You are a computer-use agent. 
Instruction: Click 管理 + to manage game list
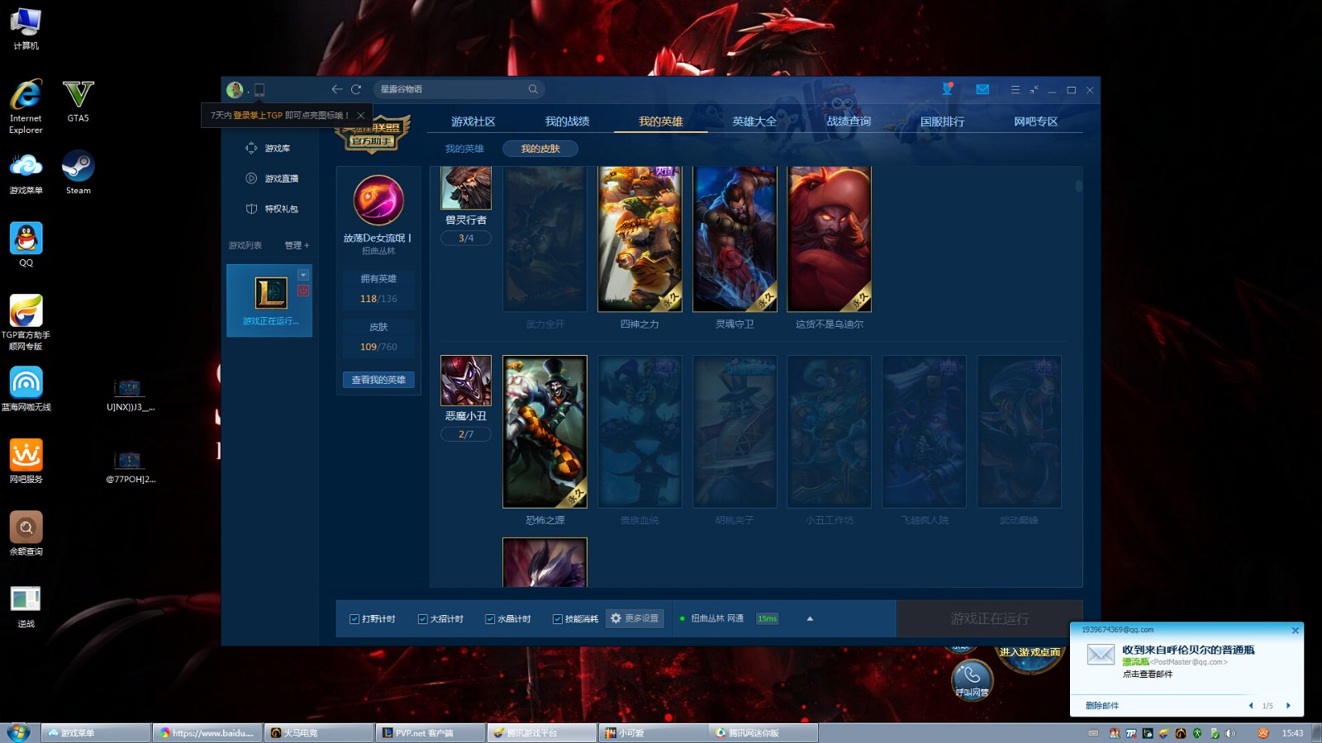(297, 245)
